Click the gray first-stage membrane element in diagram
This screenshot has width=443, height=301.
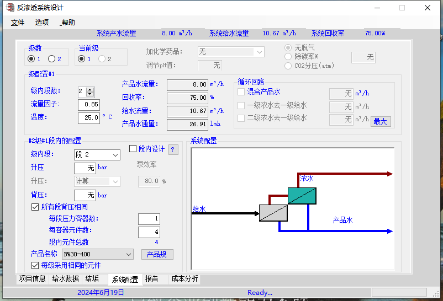tap(273, 212)
